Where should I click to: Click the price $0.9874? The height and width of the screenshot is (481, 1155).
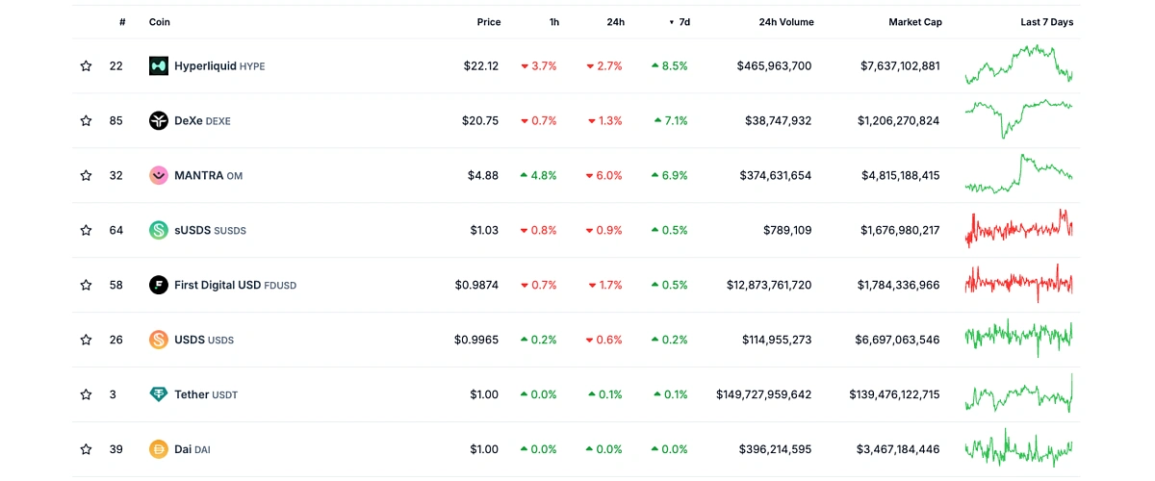point(477,286)
